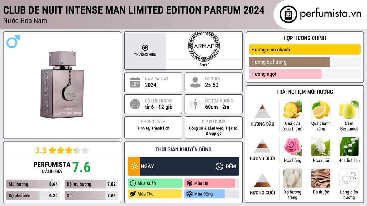Click the 3.3 star rating row
Viewport: 367px width, 206px height.
[x=62, y=150]
